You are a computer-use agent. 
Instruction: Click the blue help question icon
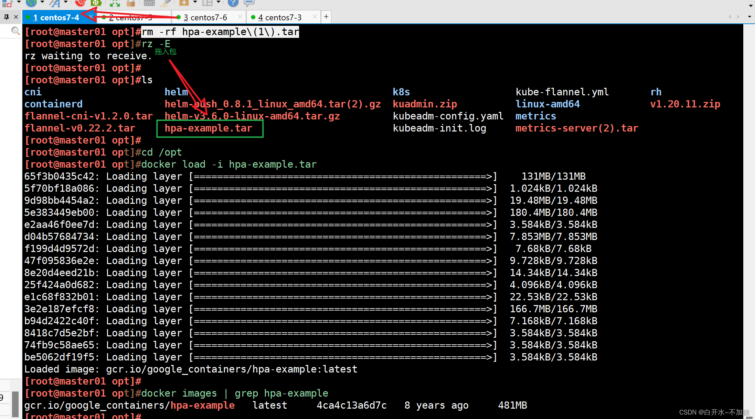[233, 3]
